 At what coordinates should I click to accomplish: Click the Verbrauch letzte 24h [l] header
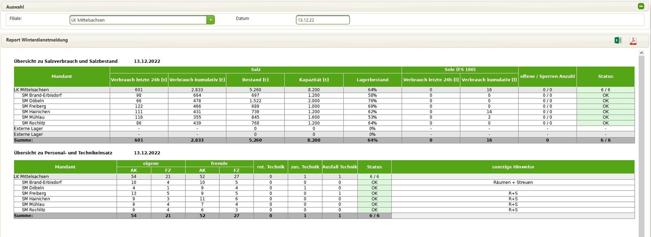pyautogui.click(x=431, y=80)
